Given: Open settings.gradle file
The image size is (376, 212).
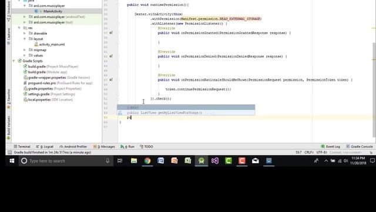Looking at the screenshot, I should pyautogui.click(x=49, y=94).
